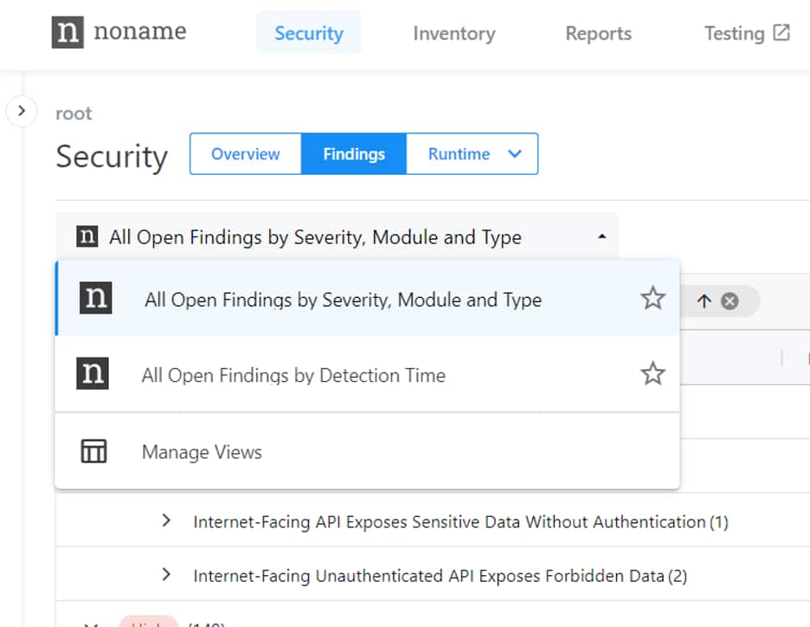
Task: Expand Unauthenticated API Exposes Forbidden Data row
Action: click(167, 575)
